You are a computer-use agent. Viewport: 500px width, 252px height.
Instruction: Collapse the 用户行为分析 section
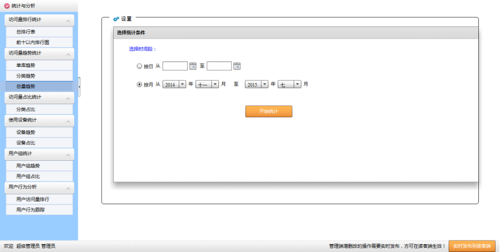[x=69, y=188]
